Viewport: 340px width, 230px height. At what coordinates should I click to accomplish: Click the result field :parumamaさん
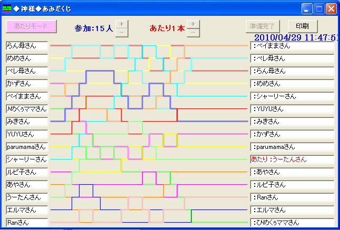292,147
